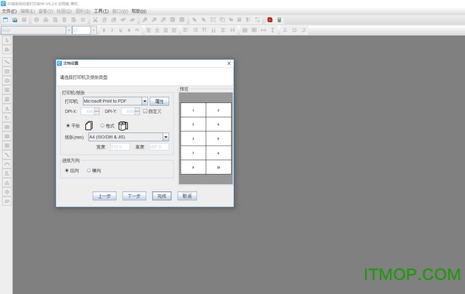Click the sheet paper icon beside 平张
465x294 pixels.
click(x=89, y=125)
